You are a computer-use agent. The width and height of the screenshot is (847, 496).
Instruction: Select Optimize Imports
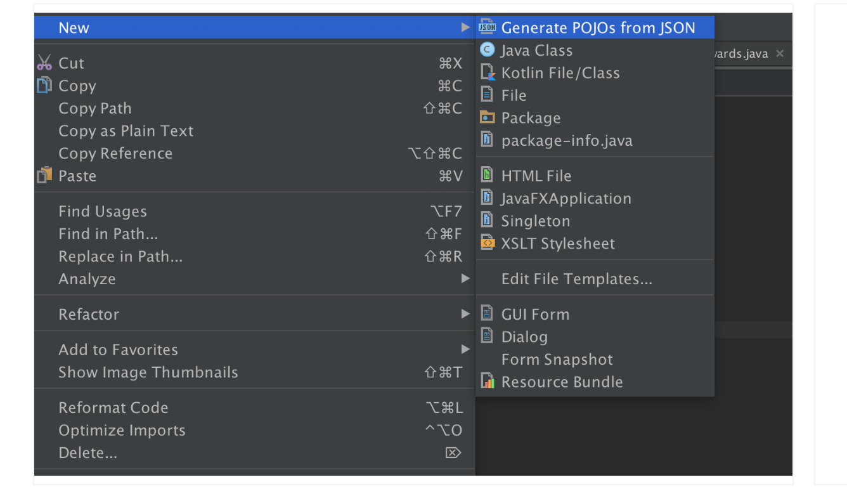click(x=122, y=430)
